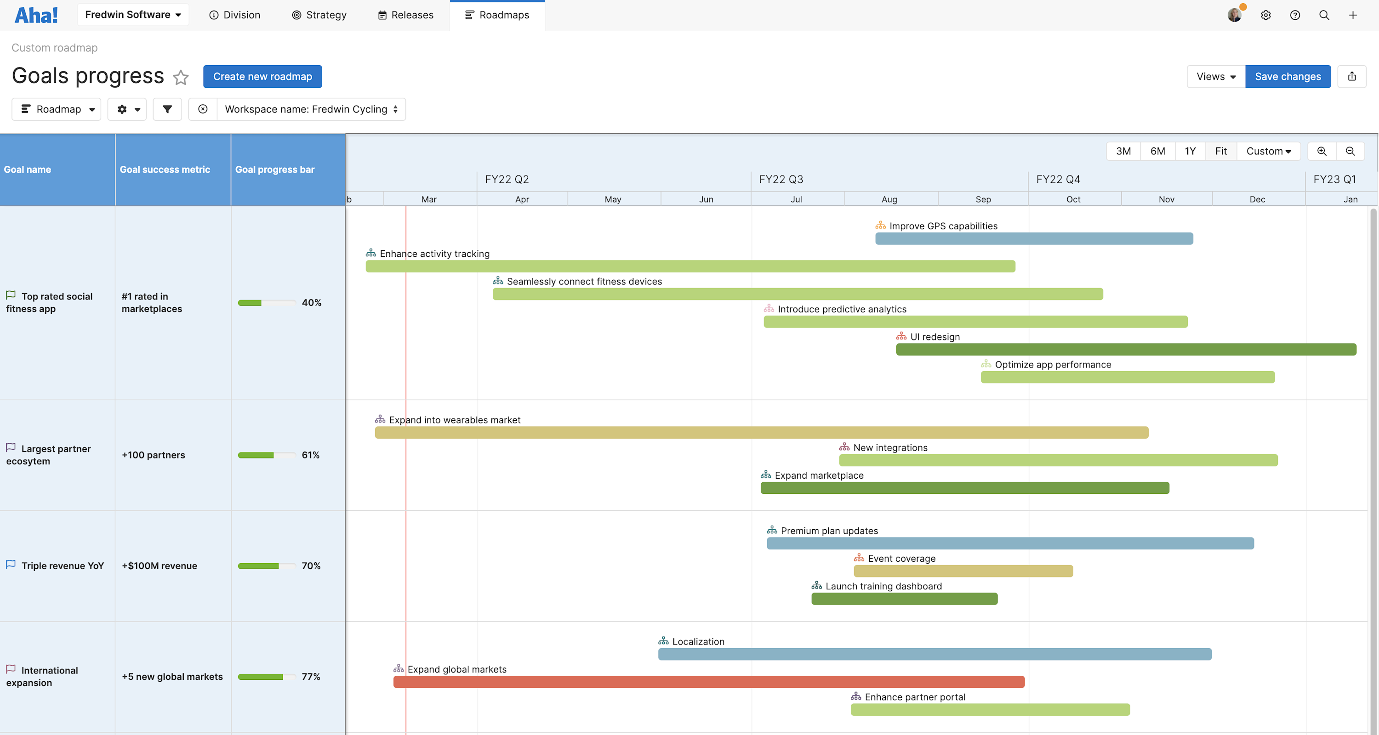The image size is (1379, 735).
Task: Click the 40% goal progress bar
Action: [x=266, y=302]
